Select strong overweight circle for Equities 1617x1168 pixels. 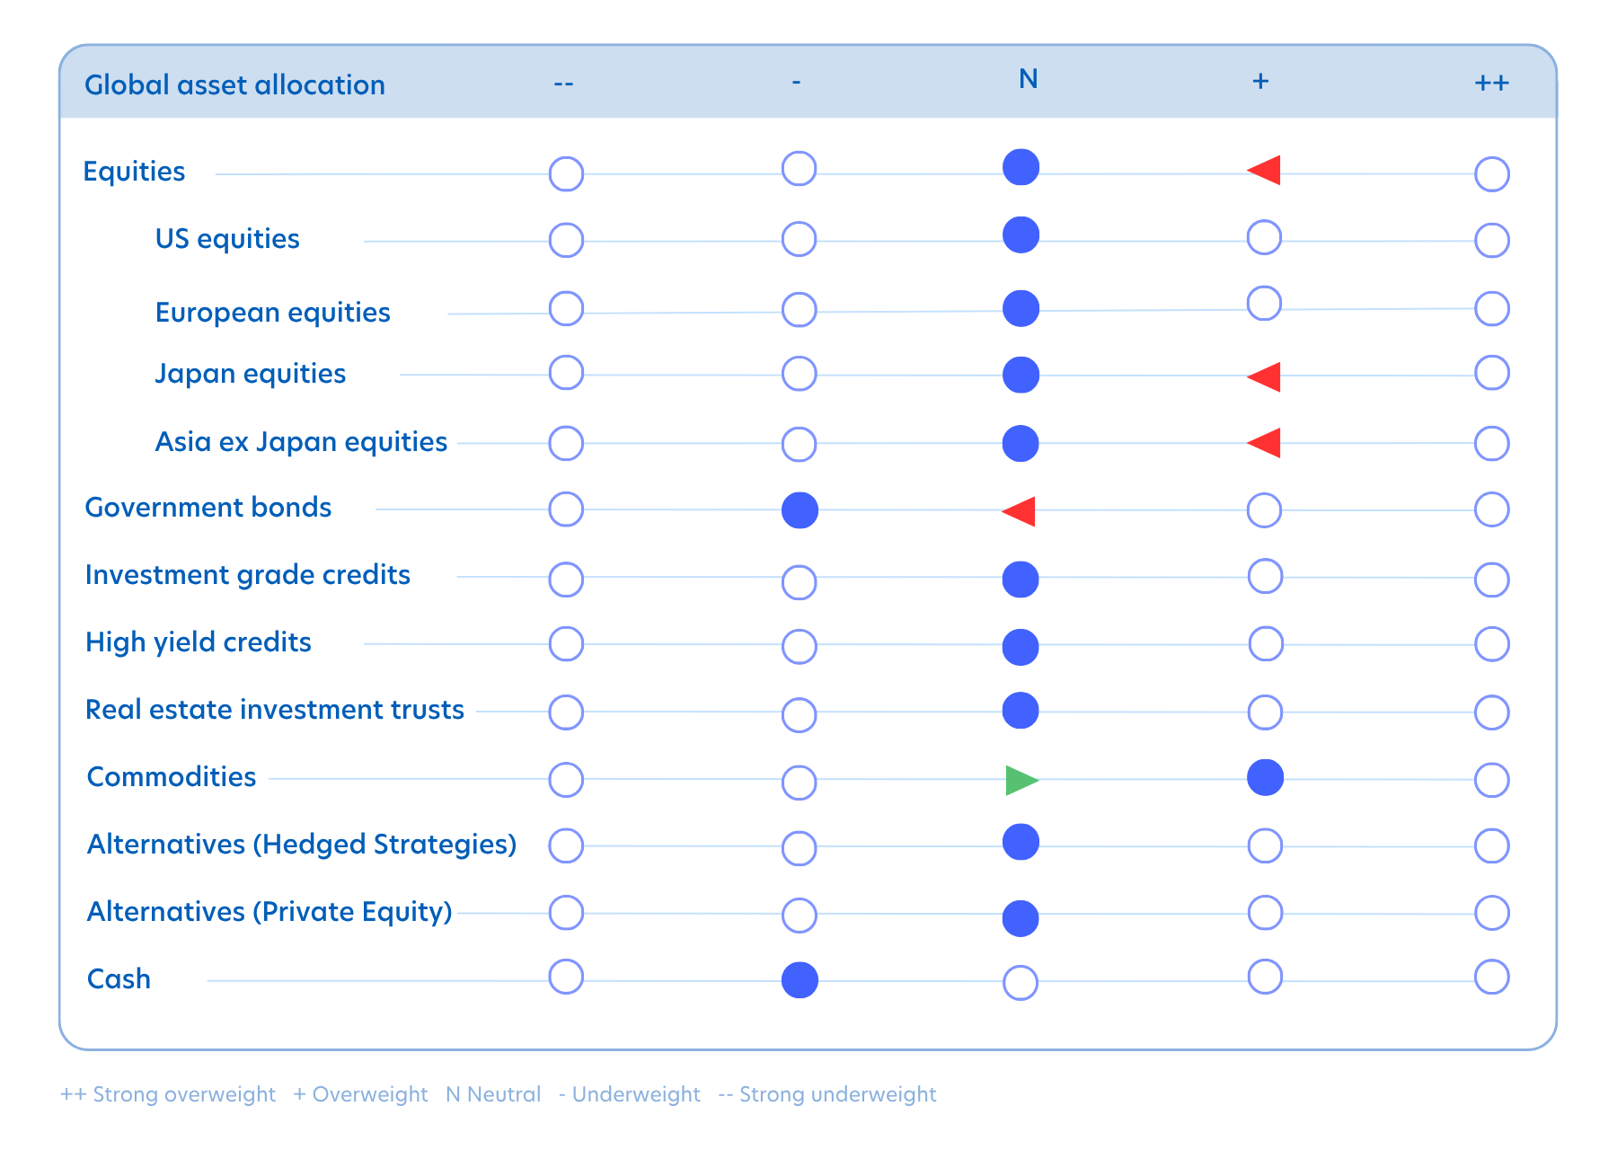(x=1491, y=174)
